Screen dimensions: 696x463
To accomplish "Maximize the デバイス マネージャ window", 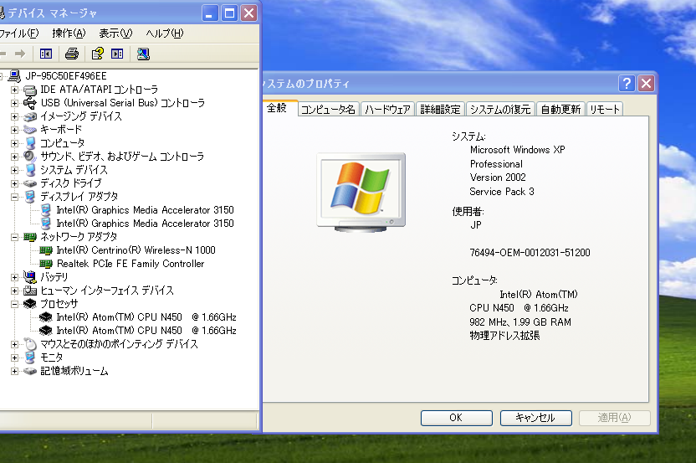I will (x=229, y=13).
